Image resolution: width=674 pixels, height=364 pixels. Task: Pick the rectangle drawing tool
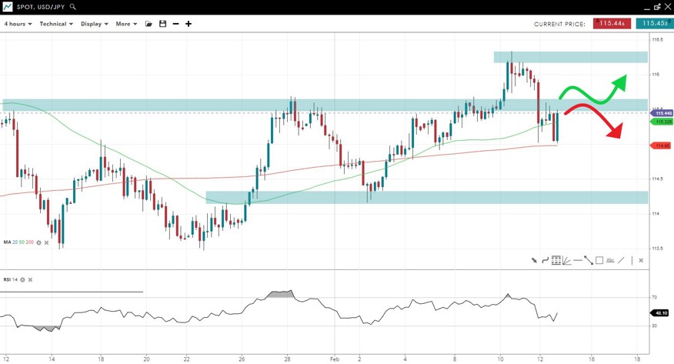tap(599, 260)
